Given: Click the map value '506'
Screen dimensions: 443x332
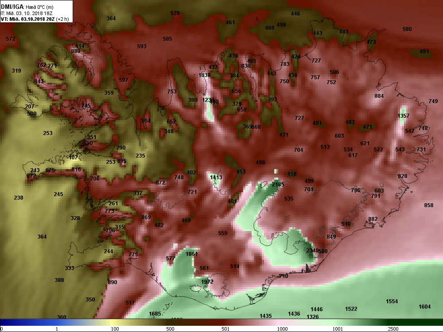Looking at the screenshot, I should click(334, 72).
